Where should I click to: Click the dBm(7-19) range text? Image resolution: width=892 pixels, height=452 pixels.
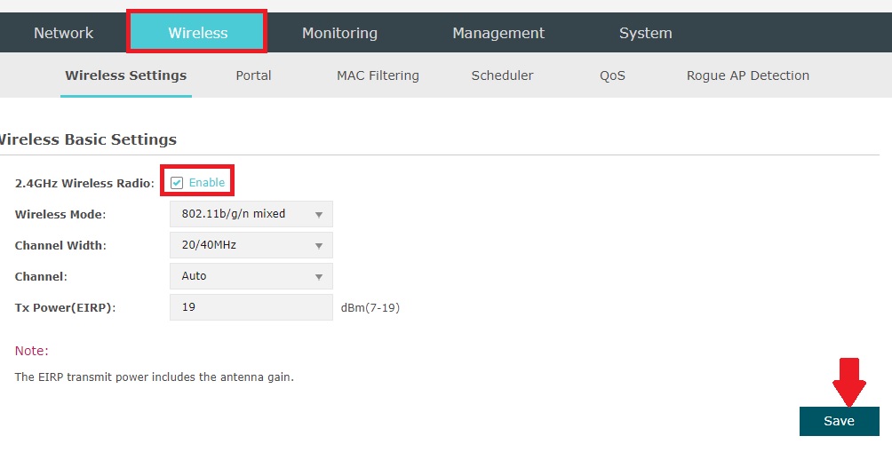(370, 307)
